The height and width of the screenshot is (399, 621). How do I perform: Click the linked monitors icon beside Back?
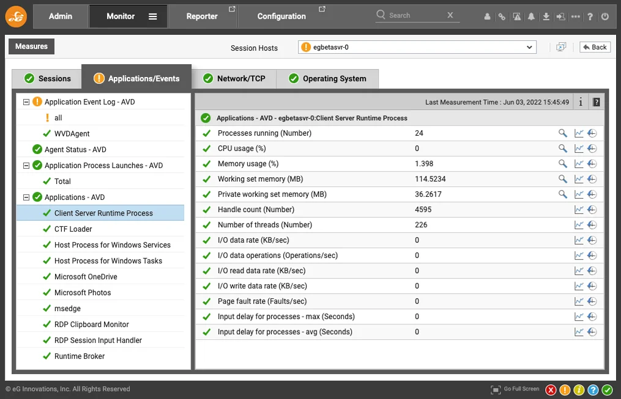[561, 47]
